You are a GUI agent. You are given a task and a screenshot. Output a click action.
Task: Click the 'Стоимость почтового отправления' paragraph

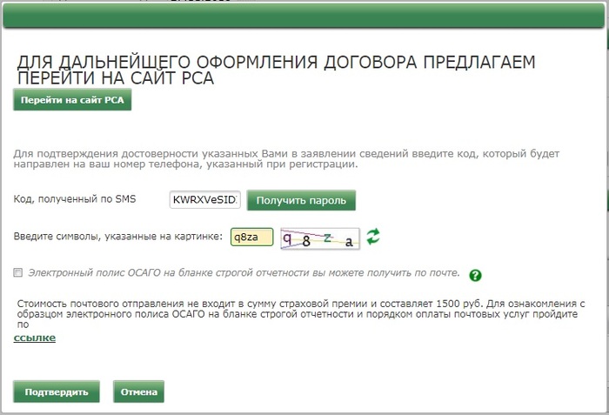(x=301, y=314)
